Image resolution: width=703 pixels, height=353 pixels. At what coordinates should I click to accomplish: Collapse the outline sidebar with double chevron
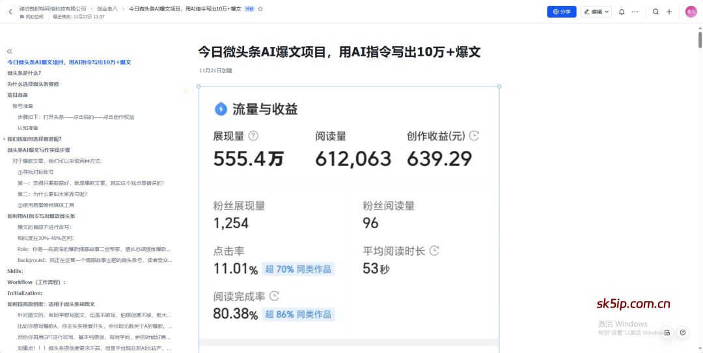point(9,51)
